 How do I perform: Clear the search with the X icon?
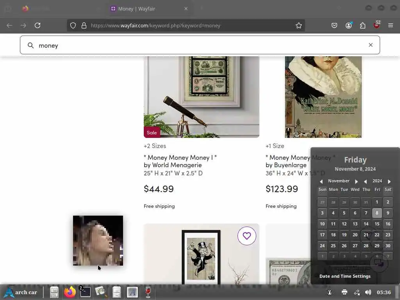[x=371, y=45]
